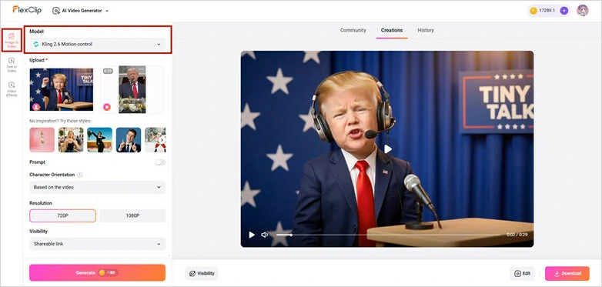Switch to the History tab
The height and width of the screenshot is (287, 602).
pyautogui.click(x=426, y=30)
